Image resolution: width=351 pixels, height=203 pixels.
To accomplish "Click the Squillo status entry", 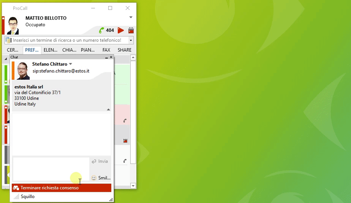I will (x=27, y=197).
